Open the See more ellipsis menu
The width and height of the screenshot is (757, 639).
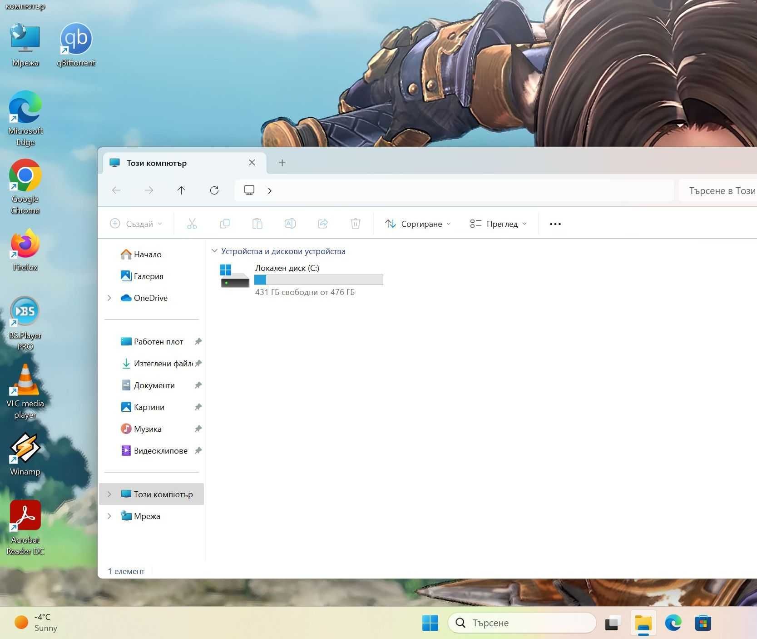(x=555, y=224)
